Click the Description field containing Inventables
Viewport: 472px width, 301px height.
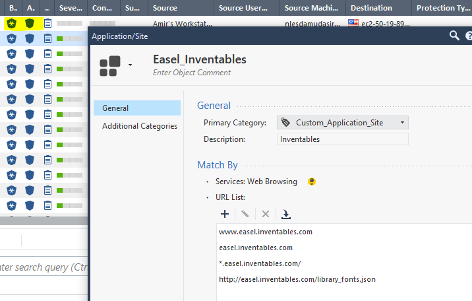pos(343,139)
